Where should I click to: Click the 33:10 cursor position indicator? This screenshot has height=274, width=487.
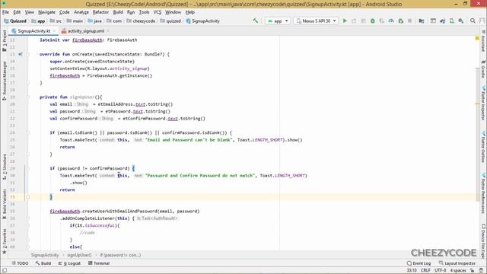[x=412, y=271]
